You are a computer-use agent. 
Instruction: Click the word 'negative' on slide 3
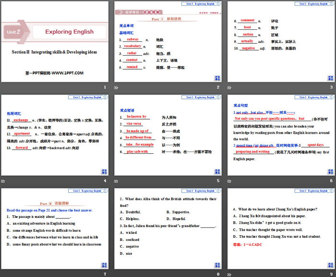248,48
